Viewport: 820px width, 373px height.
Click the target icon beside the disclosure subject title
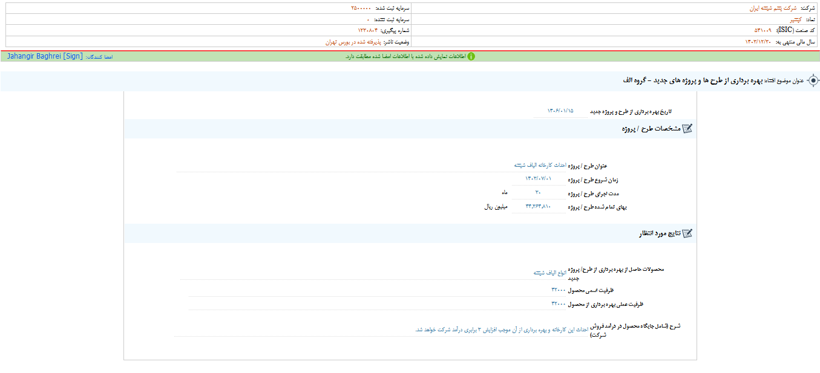(x=813, y=80)
